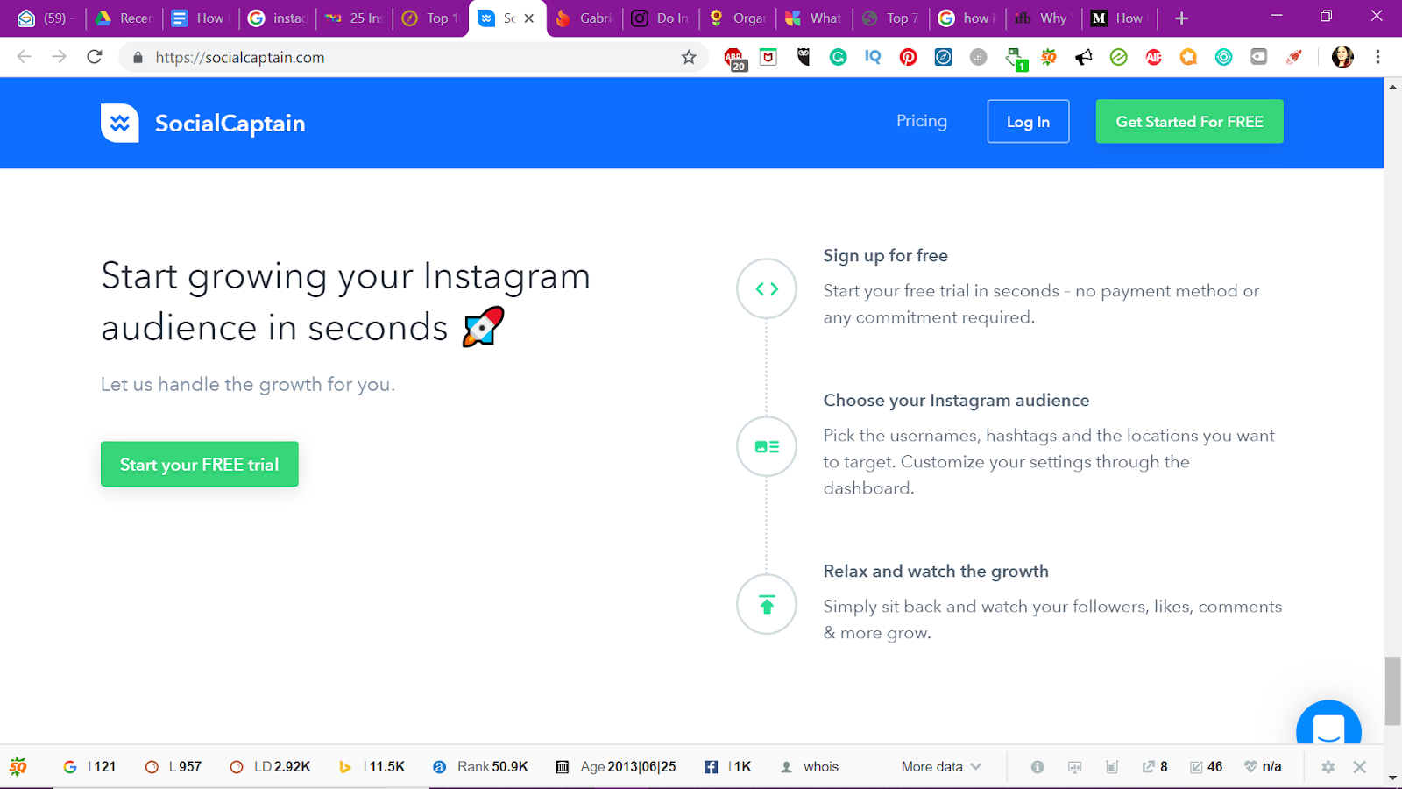Switch to the 25 Ins tab
Screen dimensions: 1402x789
pos(353,18)
